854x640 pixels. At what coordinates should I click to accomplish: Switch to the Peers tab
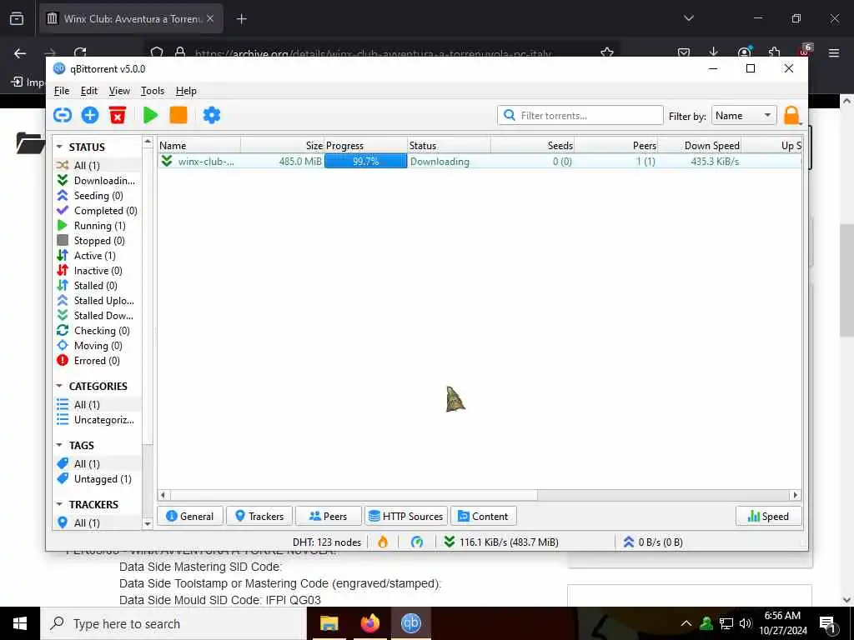pyautogui.click(x=329, y=516)
